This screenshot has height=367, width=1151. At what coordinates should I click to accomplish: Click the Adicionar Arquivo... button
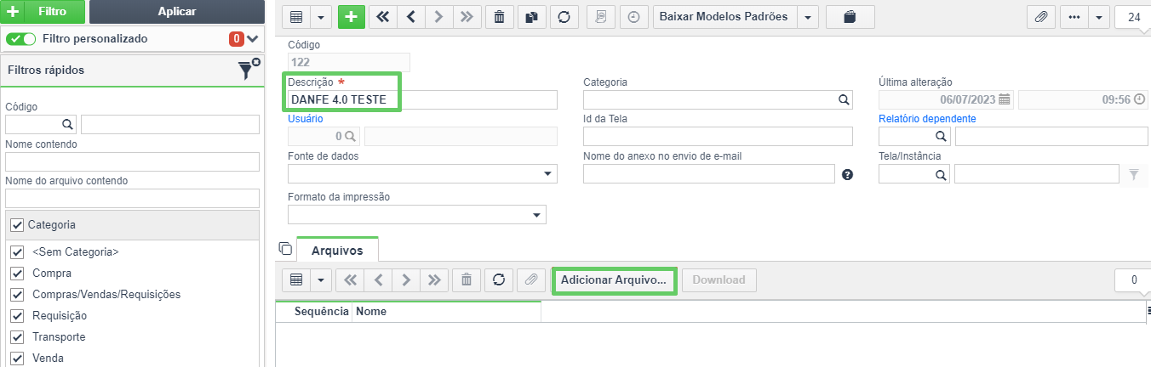click(614, 279)
